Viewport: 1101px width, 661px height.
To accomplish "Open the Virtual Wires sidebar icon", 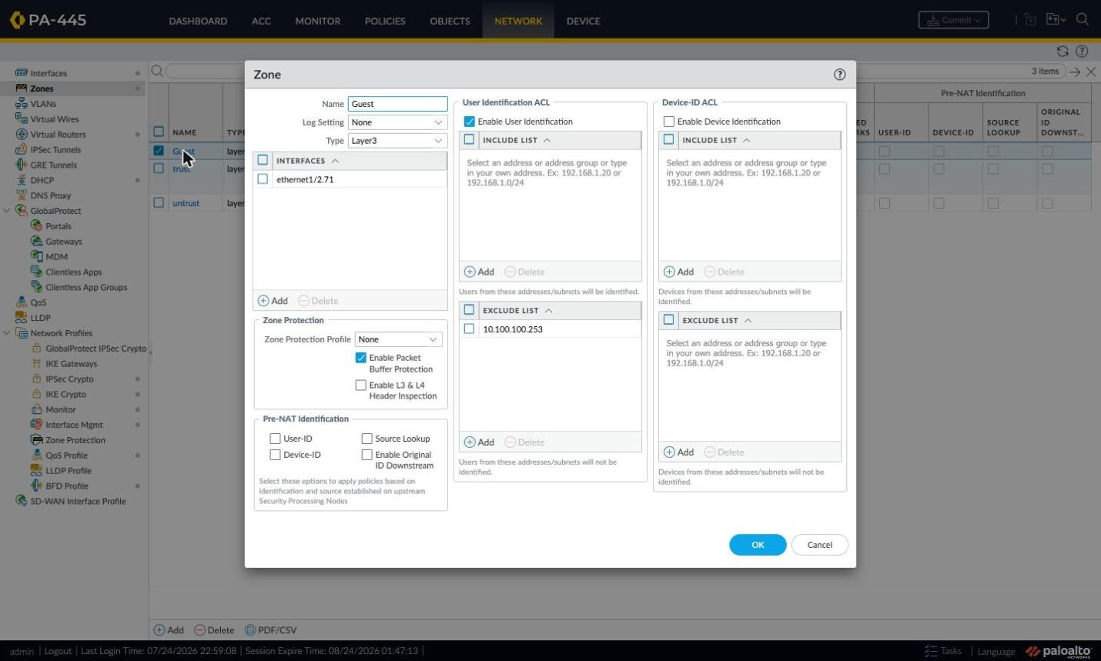I will click(x=22, y=119).
